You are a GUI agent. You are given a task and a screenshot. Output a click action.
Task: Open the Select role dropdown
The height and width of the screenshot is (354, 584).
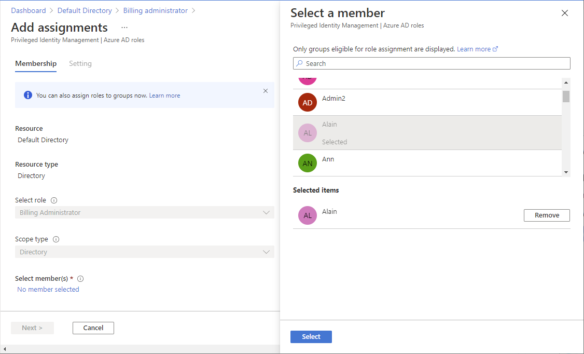145,212
